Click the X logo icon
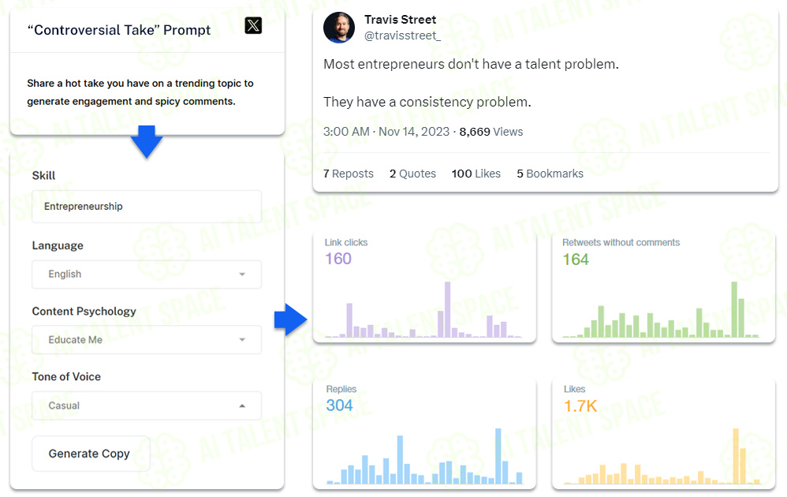 pyautogui.click(x=253, y=25)
